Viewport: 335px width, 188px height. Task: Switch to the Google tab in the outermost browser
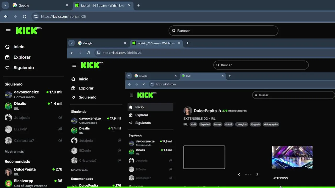40,5
